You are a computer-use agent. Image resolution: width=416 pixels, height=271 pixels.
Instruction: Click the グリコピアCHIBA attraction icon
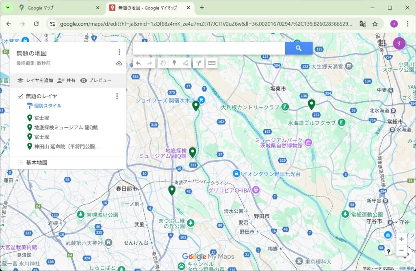[x=256, y=190]
